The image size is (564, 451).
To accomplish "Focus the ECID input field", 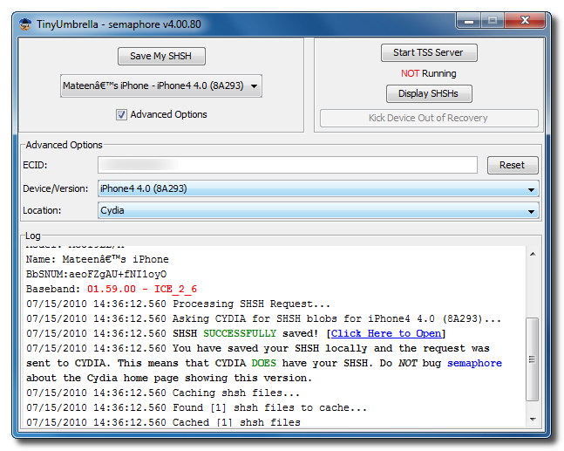I will (x=287, y=165).
